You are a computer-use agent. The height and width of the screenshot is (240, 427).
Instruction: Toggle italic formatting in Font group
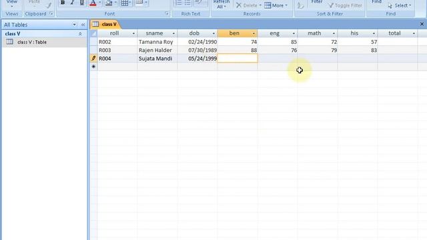click(x=72, y=3)
